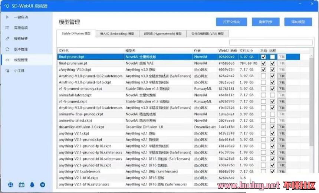Click 下载 button for v1-5-pruned.ckpt
Viewport: 319px width, 193px height.
click(282, 102)
